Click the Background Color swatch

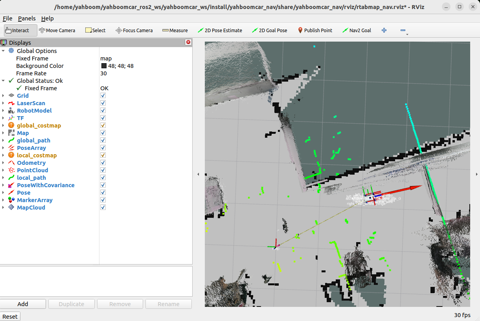click(104, 66)
